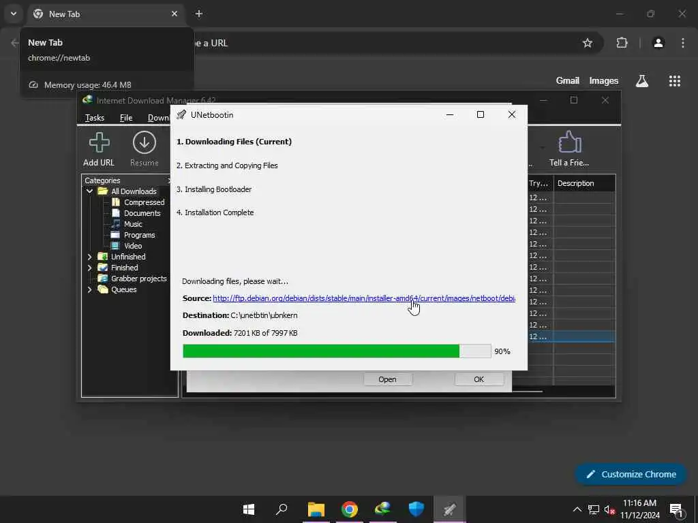Image resolution: width=698 pixels, height=523 pixels.
Task: Open File Explorer from the taskbar
Action: [316, 509]
